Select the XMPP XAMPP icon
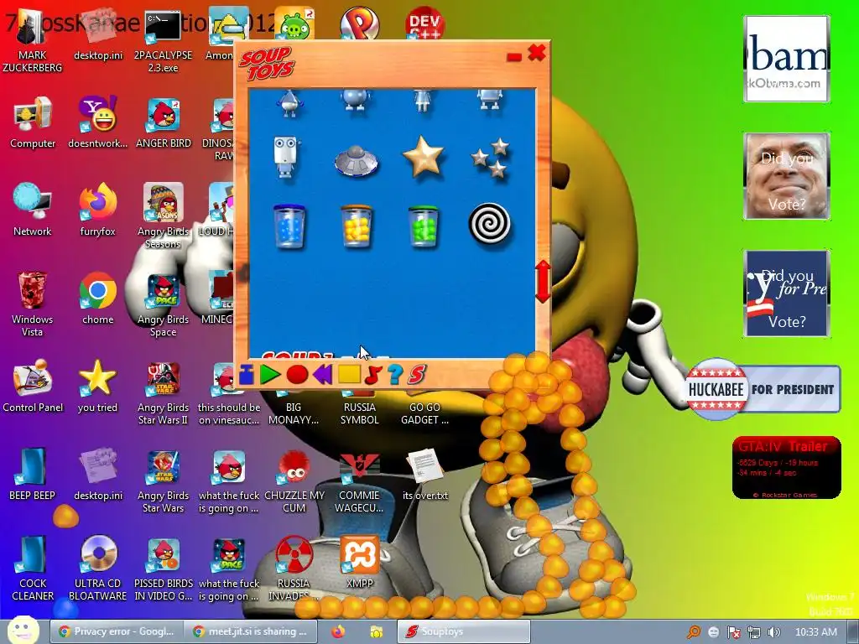Viewport: 859px width, 644px height. (x=359, y=562)
